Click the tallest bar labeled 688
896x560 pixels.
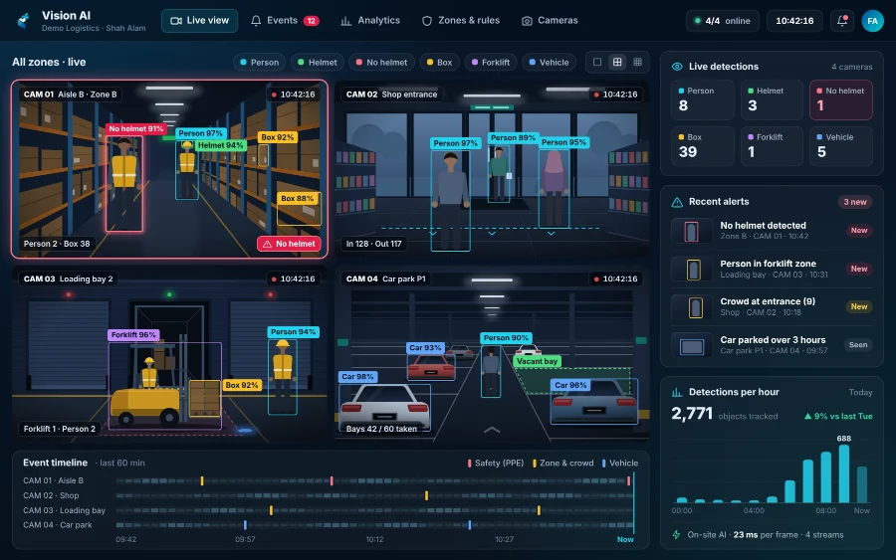coord(843,473)
